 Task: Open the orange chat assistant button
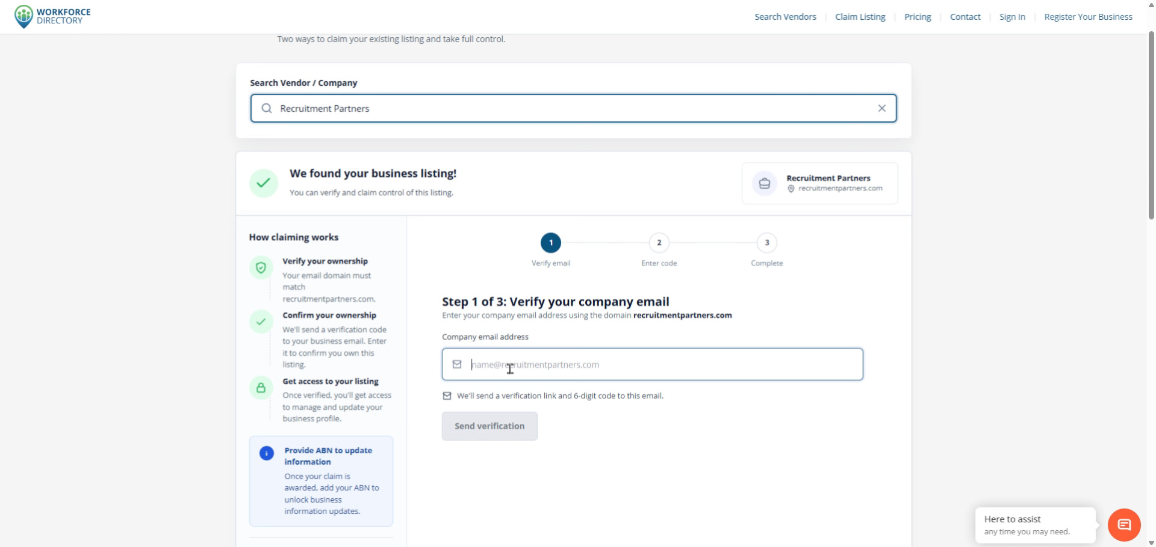(1124, 525)
